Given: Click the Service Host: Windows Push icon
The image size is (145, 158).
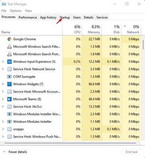Looking at the screenshot, I should [10, 137].
